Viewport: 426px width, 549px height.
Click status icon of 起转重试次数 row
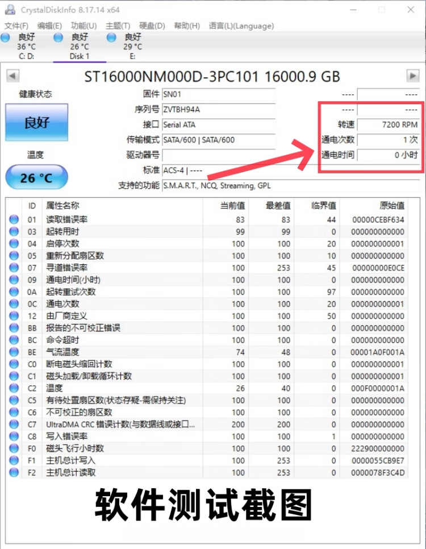(x=14, y=292)
